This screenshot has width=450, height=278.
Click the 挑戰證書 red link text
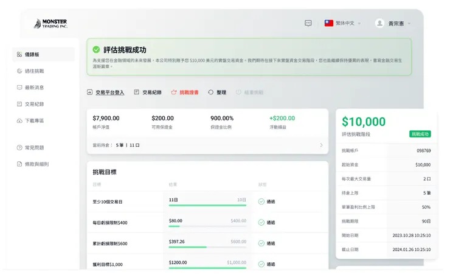click(x=189, y=92)
